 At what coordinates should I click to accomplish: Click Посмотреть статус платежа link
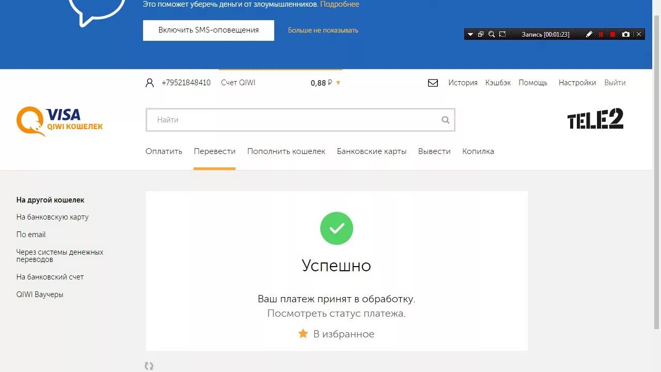click(x=337, y=314)
